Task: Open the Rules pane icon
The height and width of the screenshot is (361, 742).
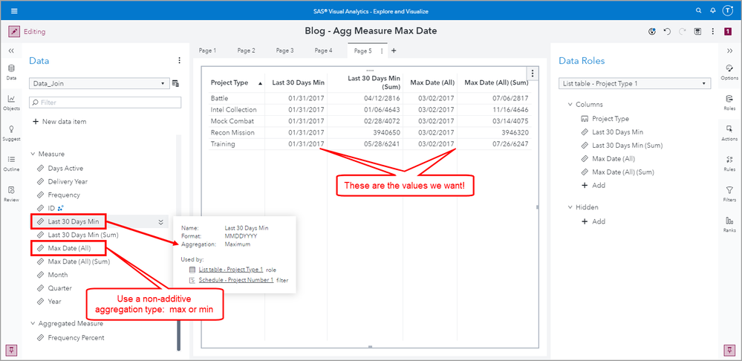Action: (729, 163)
